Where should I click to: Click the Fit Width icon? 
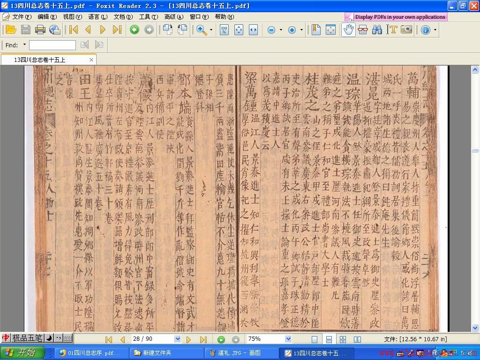tap(253, 30)
